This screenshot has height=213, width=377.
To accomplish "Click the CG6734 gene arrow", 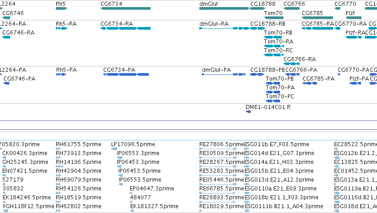I will (125, 8).
